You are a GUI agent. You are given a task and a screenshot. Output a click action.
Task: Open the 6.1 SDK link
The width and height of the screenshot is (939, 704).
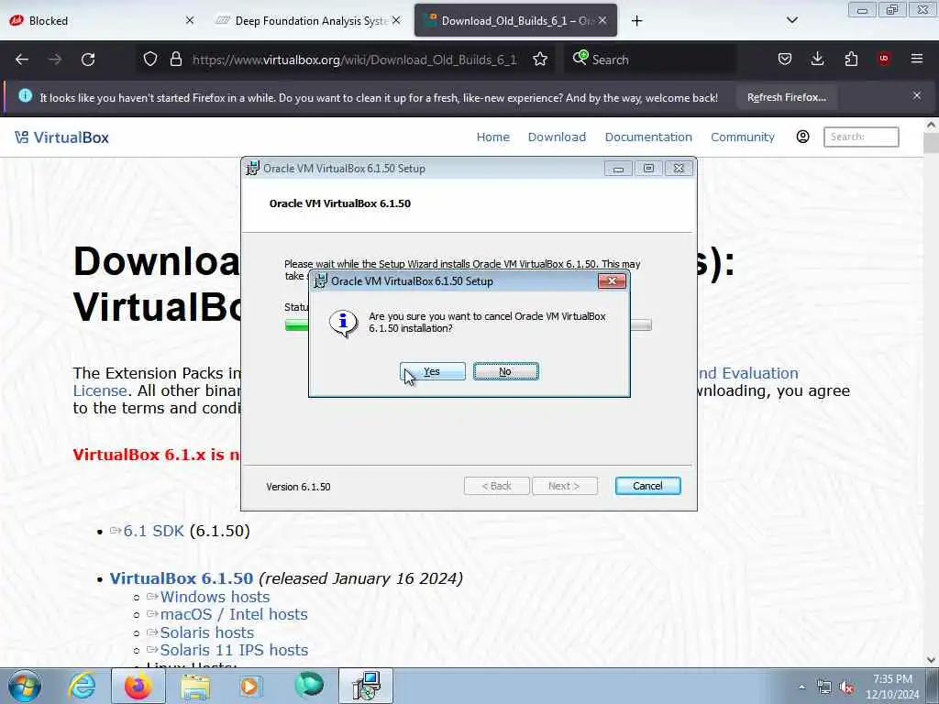pos(153,531)
